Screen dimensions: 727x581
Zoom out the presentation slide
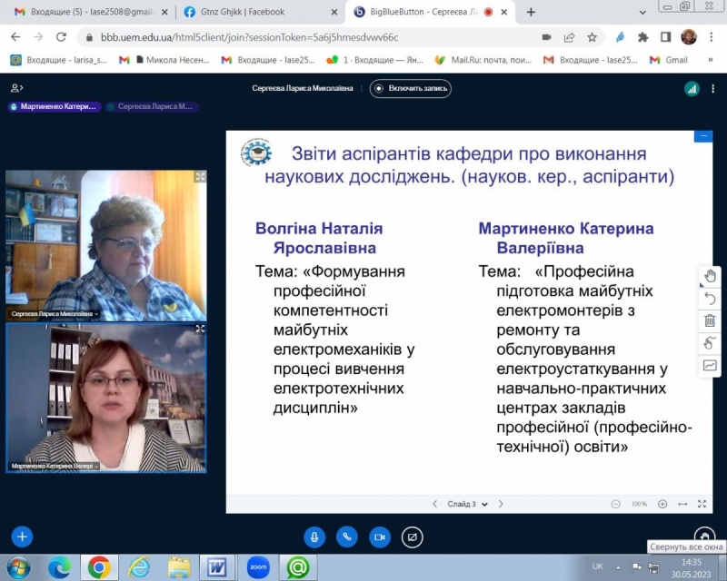pyautogui.click(x=616, y=504)
